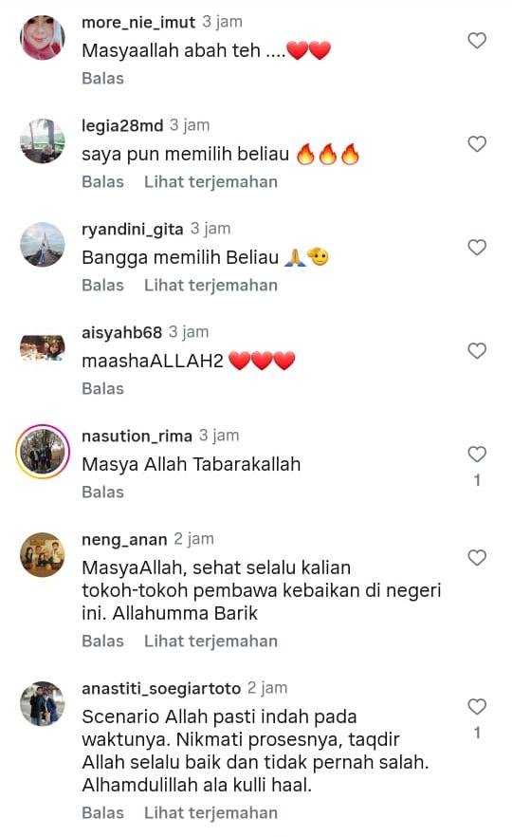Reply to aisyahb68's maashaALLAH2 comment
Viewport: 512px width, 837px height.
(102, 389)
